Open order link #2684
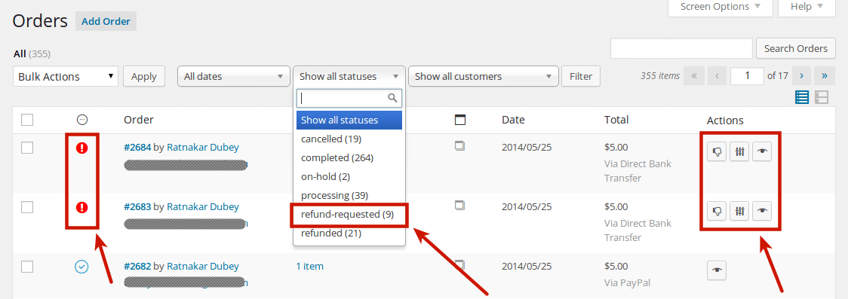The height and width of the screenshot is (299, 848). pos(137,148)
